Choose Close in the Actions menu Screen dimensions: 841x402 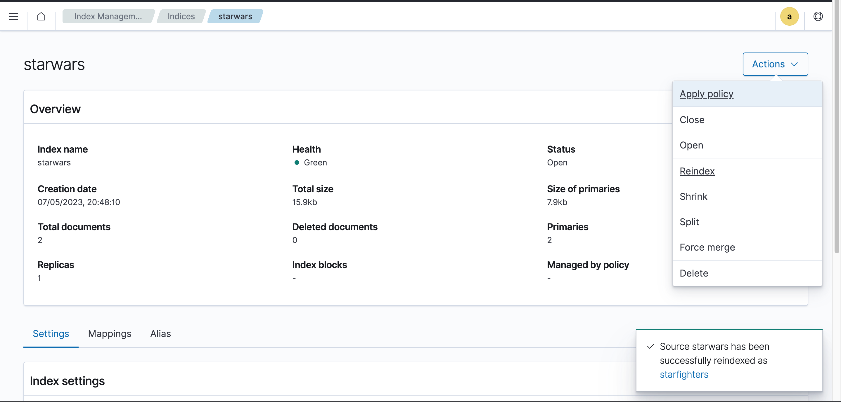coord(692,120)
